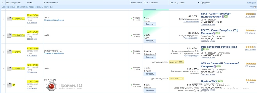
Task: Open seller Мир запчастей Фрунзенская
Action: click(219, 47)
